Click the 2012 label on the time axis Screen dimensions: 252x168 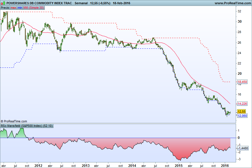38,166
